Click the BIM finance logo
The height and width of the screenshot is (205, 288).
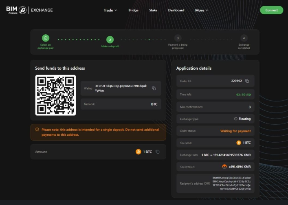[x=16, y=10]
